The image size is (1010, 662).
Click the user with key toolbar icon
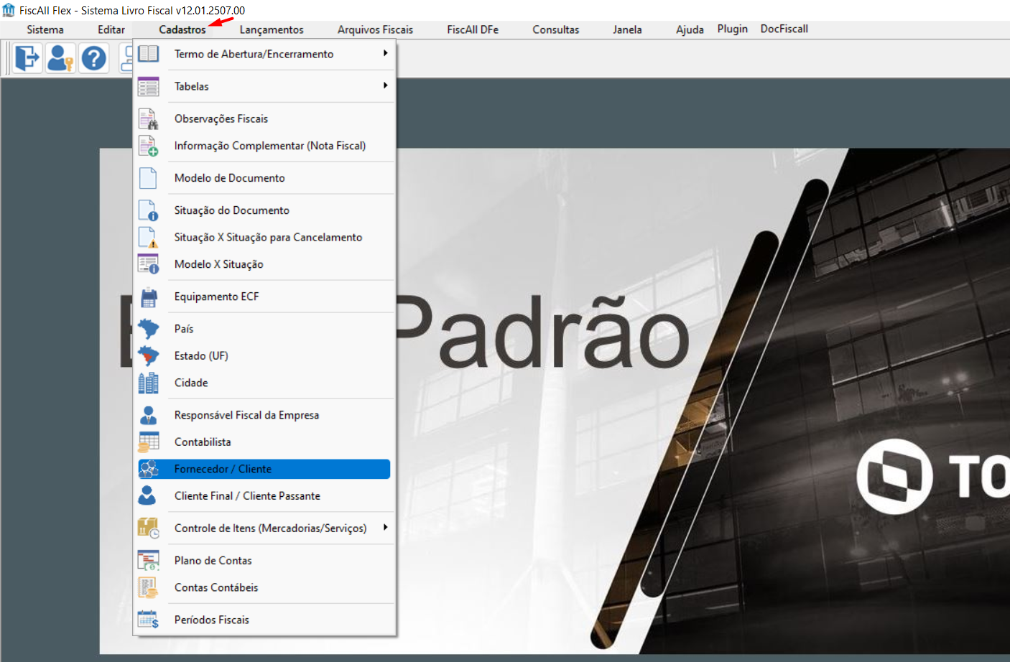60,58
